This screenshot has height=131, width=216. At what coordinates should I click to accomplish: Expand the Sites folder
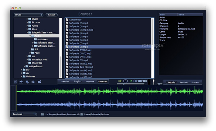pyautogui.click(x=27, y=29)
